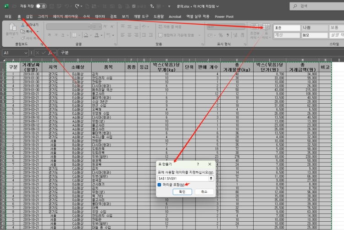344x230 pixels.
Task: Click the dialog help question mark
Action: point(198,163)
